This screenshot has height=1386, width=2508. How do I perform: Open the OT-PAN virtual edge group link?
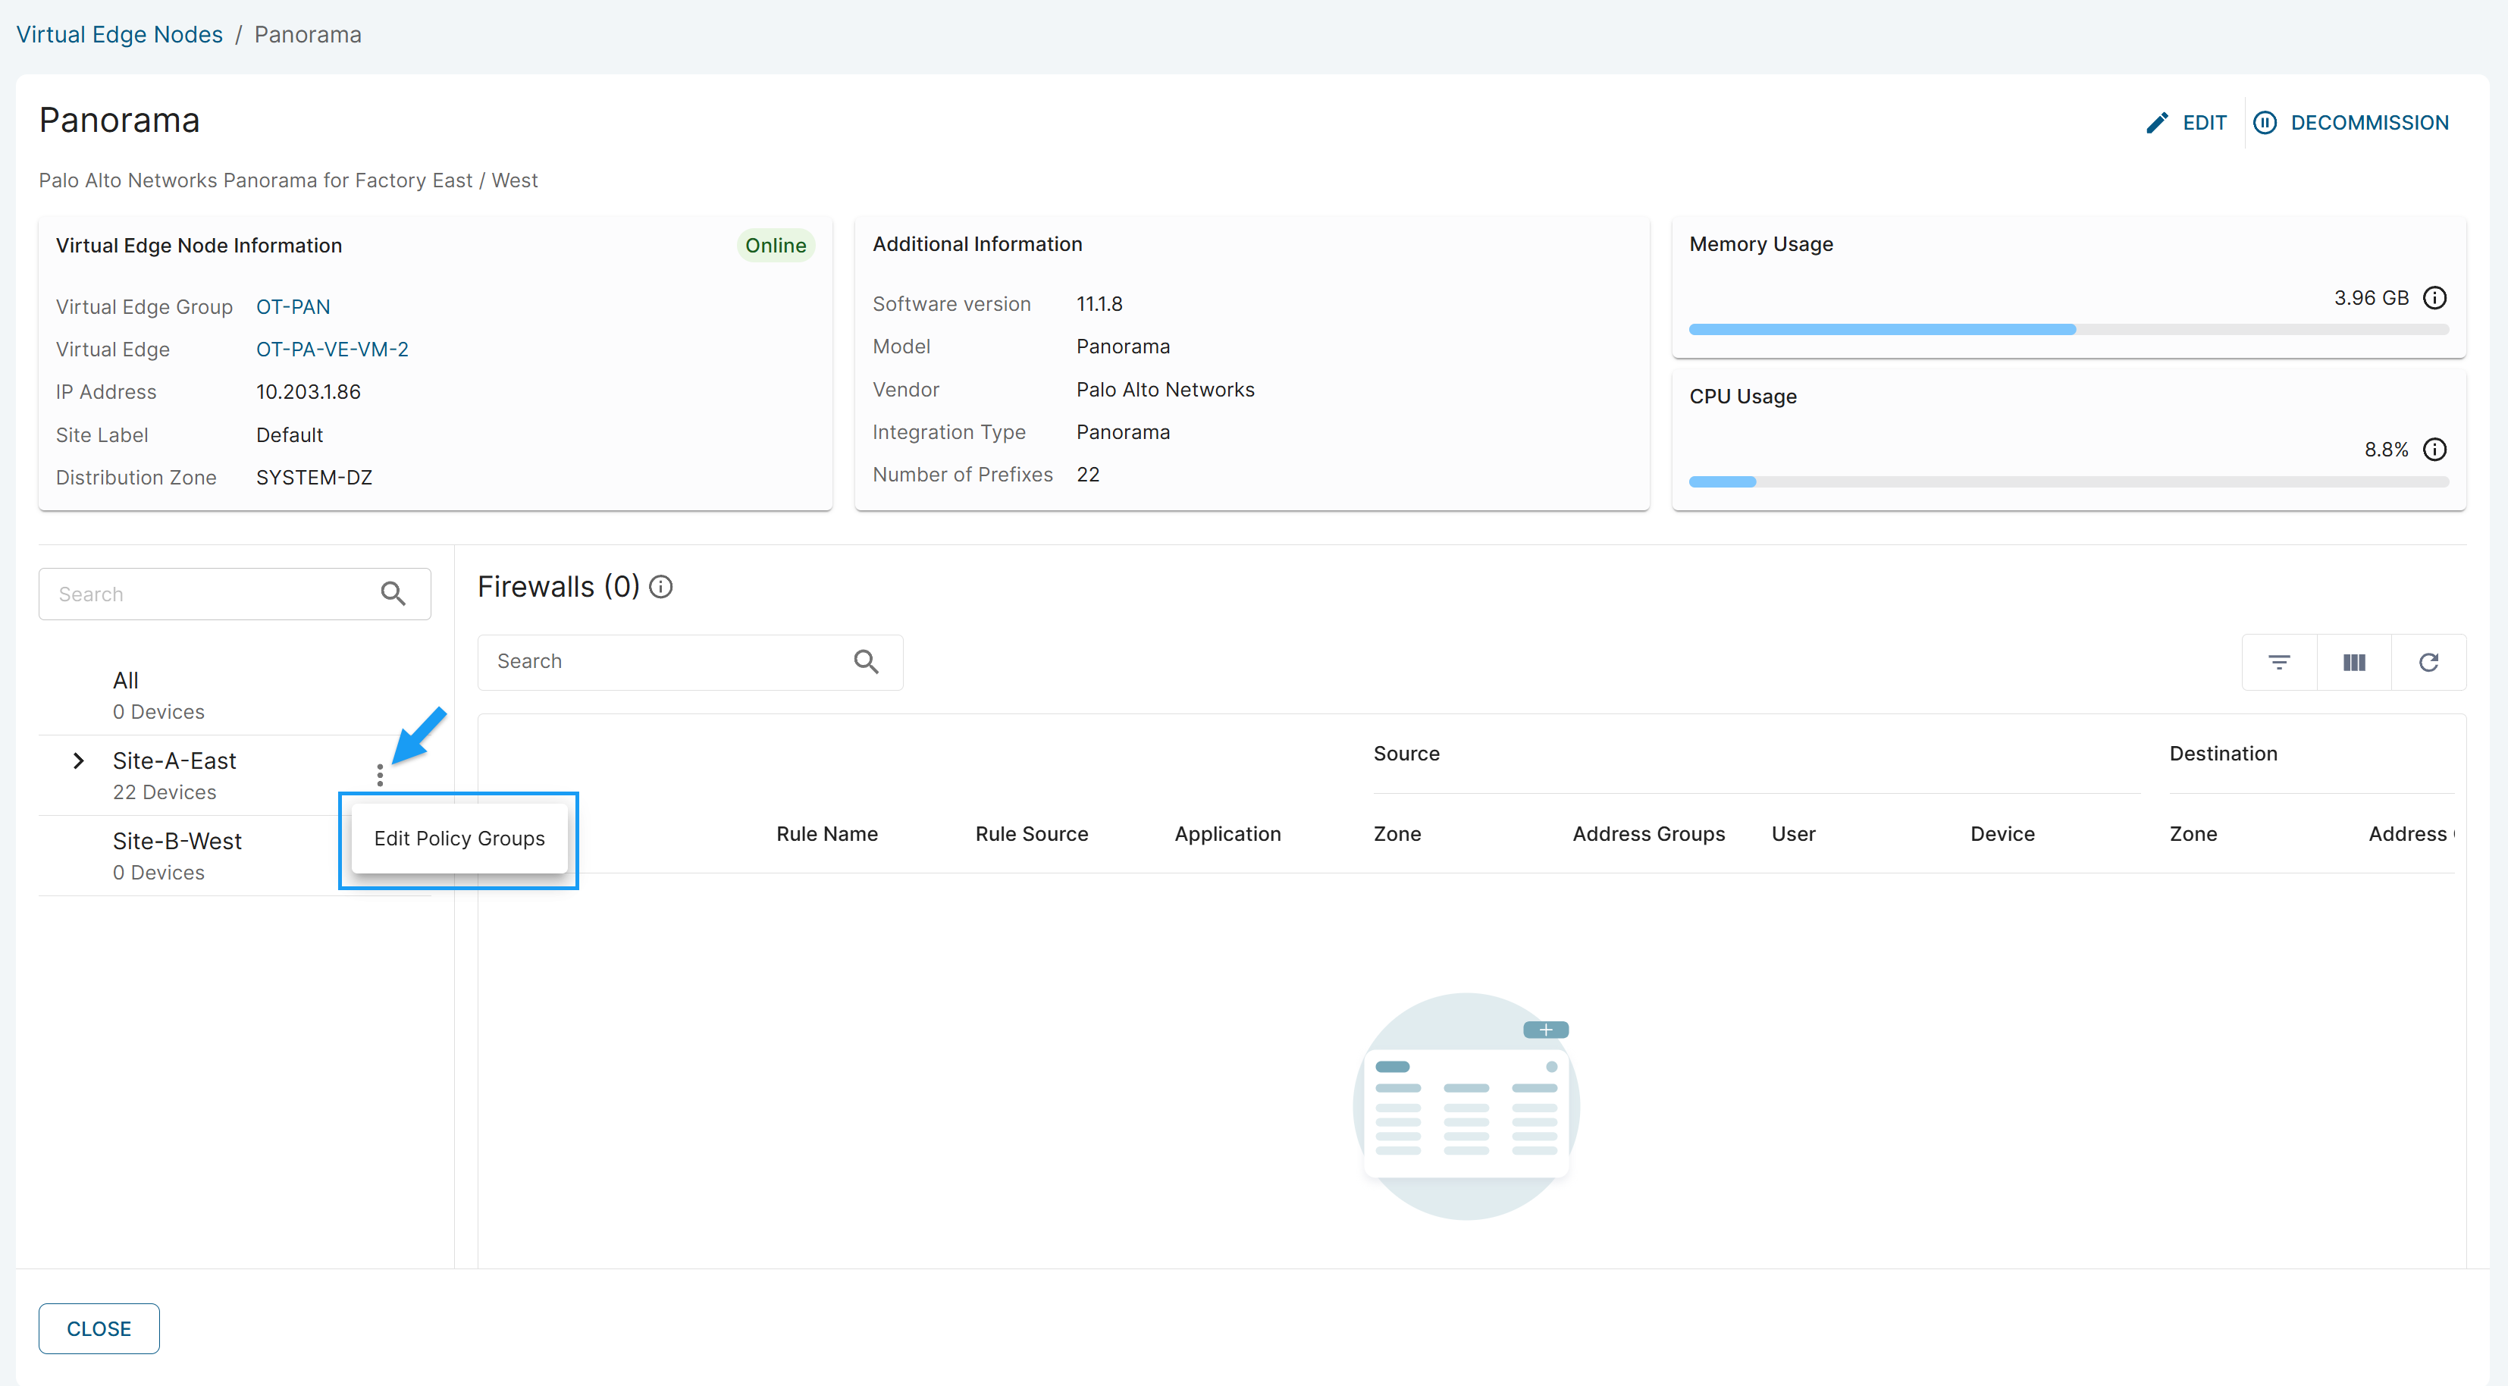coord(292,307)
